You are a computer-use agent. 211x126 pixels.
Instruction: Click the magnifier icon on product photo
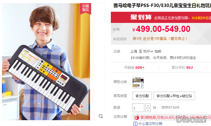(x=101, y=116)
